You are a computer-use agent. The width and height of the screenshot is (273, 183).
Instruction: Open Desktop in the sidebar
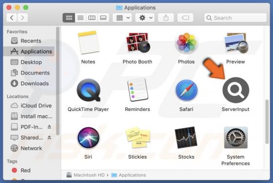pyautogui.click(x=29, y=62)
